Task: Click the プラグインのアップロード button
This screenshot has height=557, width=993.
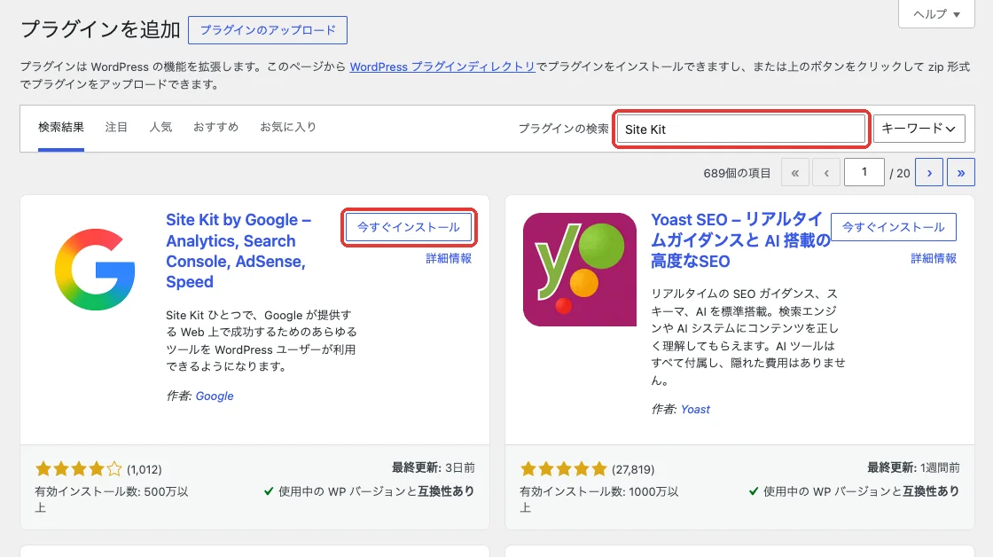Action: (x=268, y=30)
